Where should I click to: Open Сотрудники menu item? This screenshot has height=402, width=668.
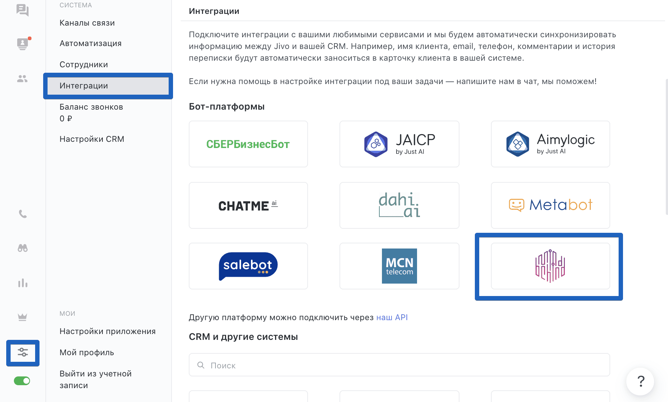click(x=84, y=64)
